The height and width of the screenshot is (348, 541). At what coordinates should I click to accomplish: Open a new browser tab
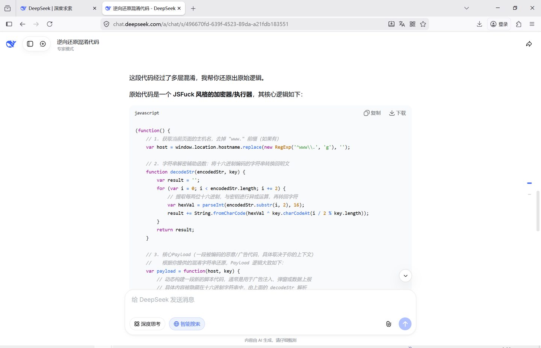point(193,8)
